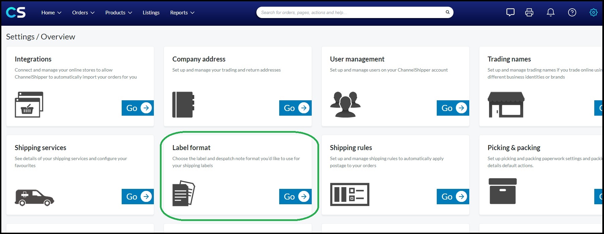Open the Reports menu
This screenshot has width=604, height=234.
click(182, 13)
